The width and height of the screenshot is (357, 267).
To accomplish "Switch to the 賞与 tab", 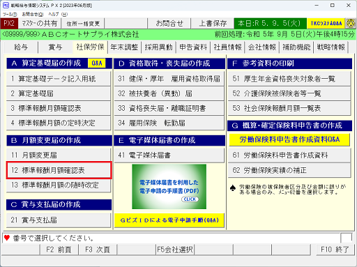I will click(x=55, y=47).
